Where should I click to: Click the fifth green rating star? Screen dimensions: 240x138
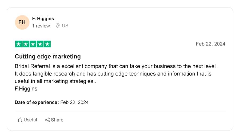[47, 44]
